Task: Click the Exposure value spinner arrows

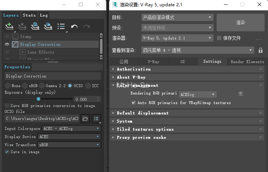Action: 98,99
